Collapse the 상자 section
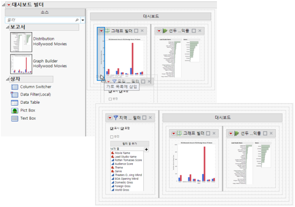 [x=7, y=79]
